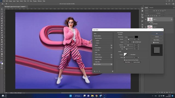
Task: Select the Brush tool
Action: click(2, 28)
